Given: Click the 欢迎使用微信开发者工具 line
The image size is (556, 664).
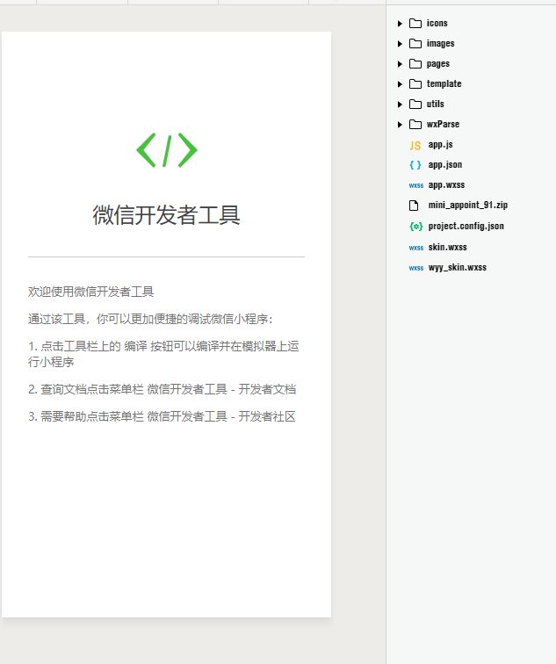Looking at the screenshot, I should click(91, 292).
